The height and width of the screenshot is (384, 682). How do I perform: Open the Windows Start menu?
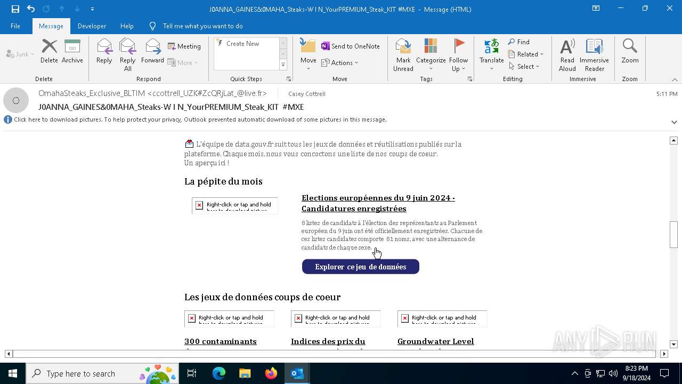pyautogui.click(x=13, y=373)
